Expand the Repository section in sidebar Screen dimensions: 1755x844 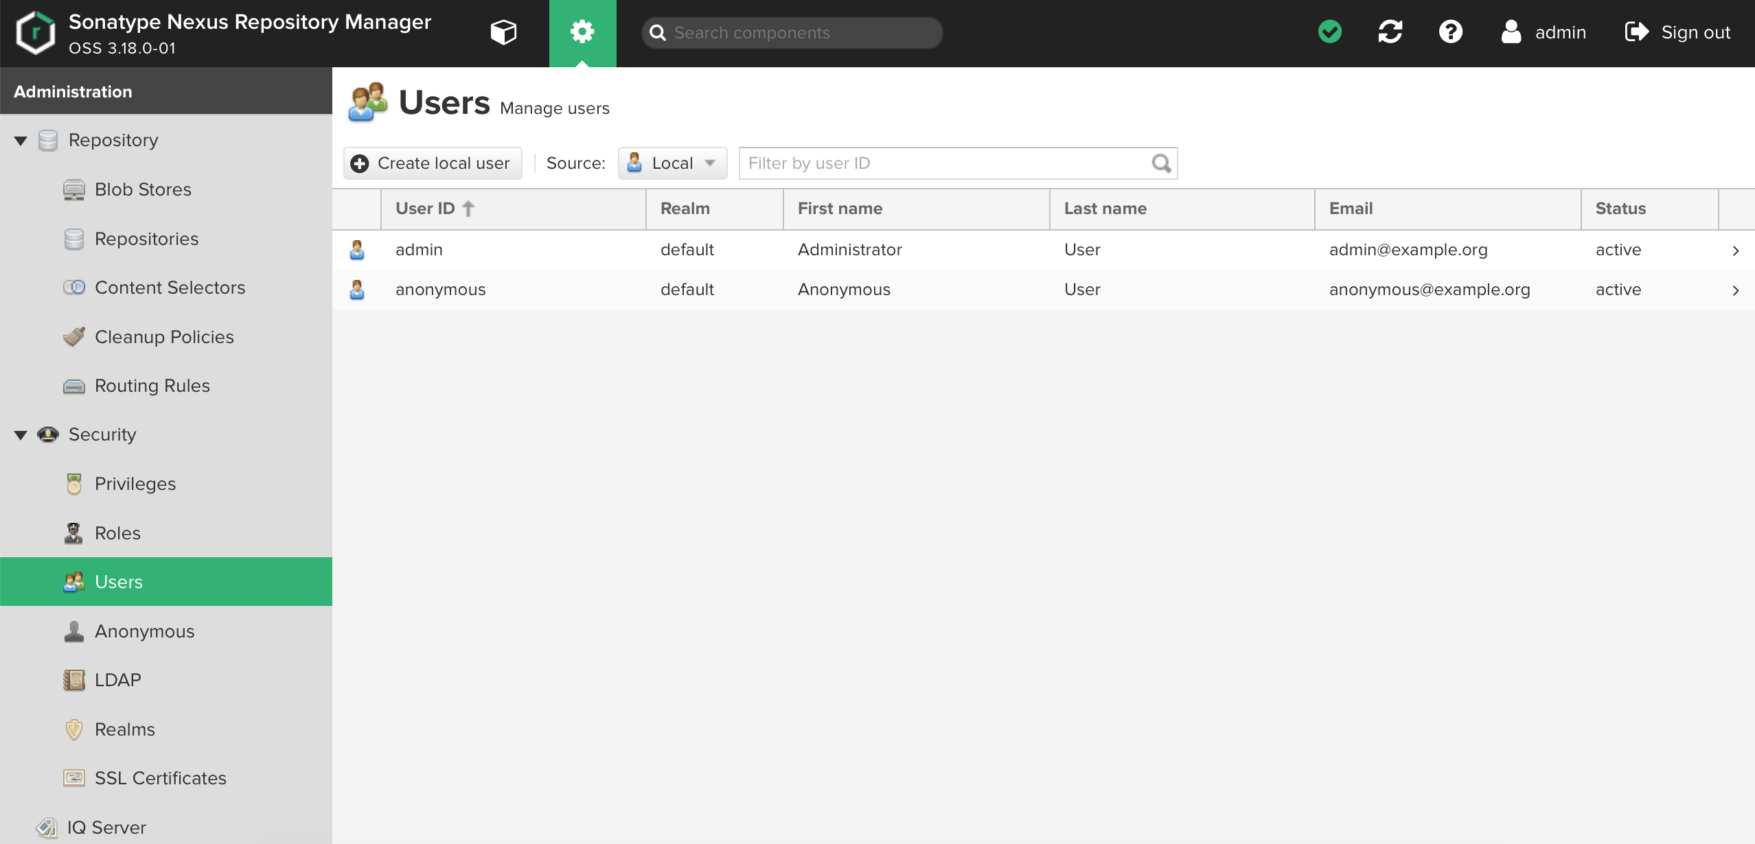point(20,140)
